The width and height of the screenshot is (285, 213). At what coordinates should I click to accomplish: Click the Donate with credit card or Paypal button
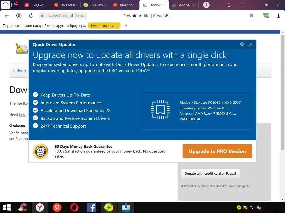click(210, 174)
